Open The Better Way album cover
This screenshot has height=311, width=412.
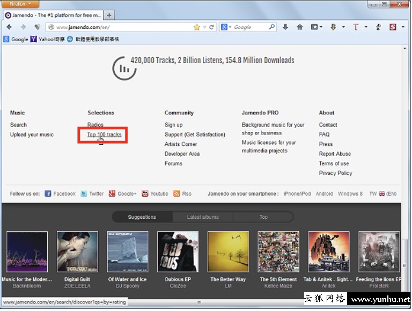[x=228, y=251]
